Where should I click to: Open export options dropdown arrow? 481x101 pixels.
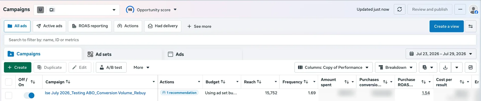point(457,67)
